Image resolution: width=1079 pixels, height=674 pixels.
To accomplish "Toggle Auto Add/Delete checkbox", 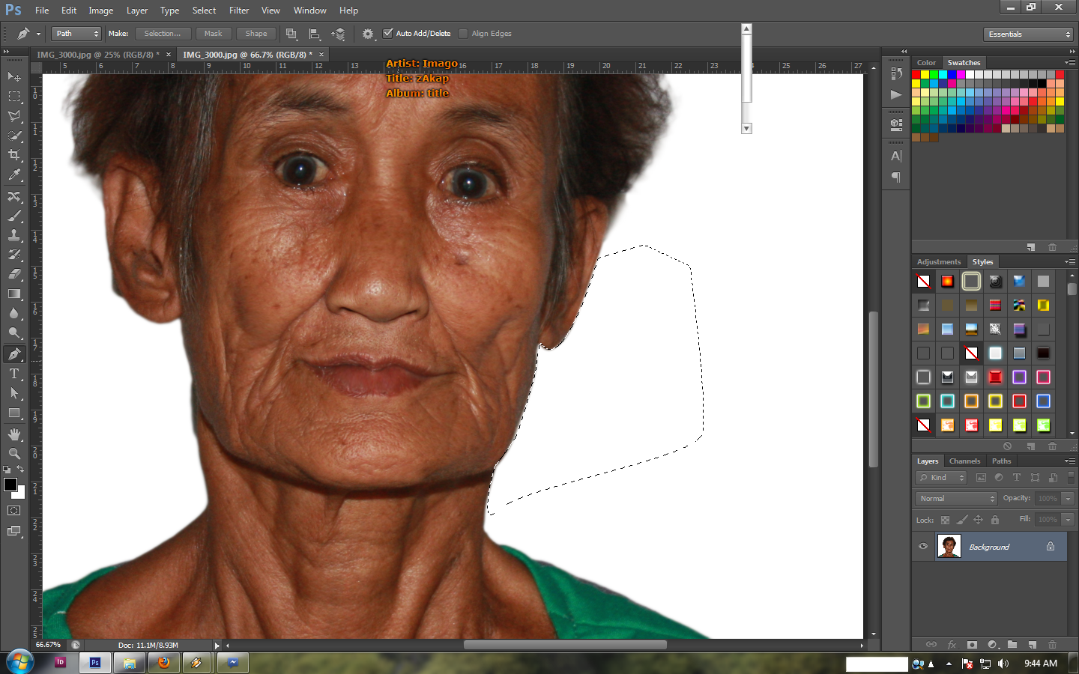I will pyautogui.click(x=388, y=33).
